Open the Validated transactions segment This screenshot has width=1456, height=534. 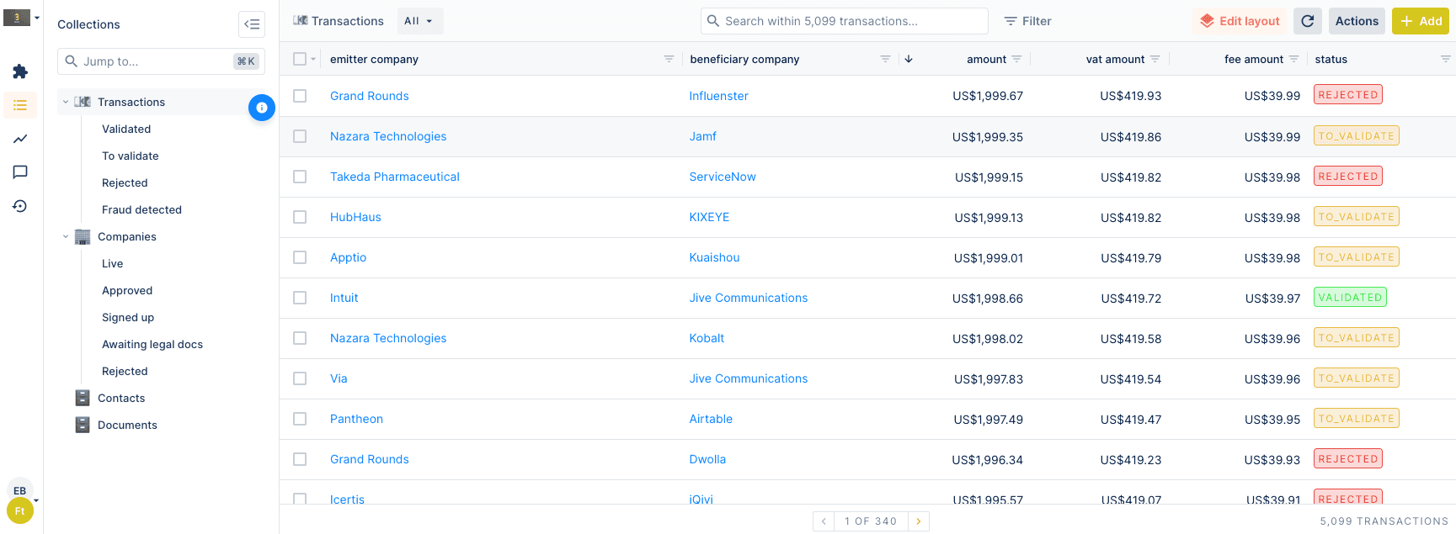click(x=126, y=129)
